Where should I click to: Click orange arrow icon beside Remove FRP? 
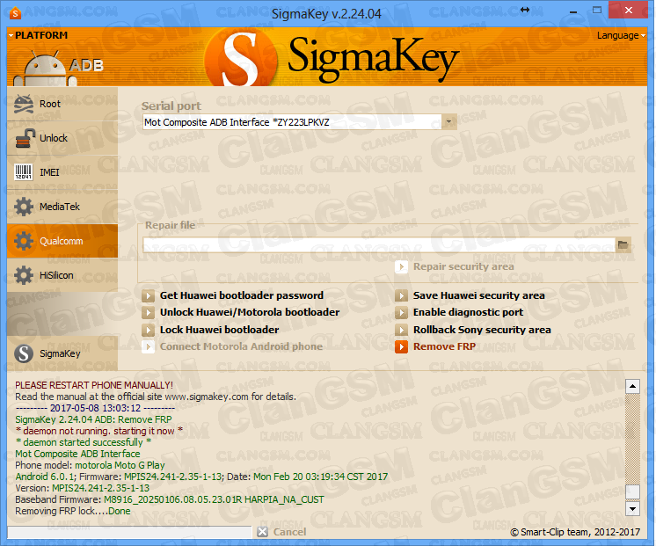pyautogui.click(x=401, y=346)
